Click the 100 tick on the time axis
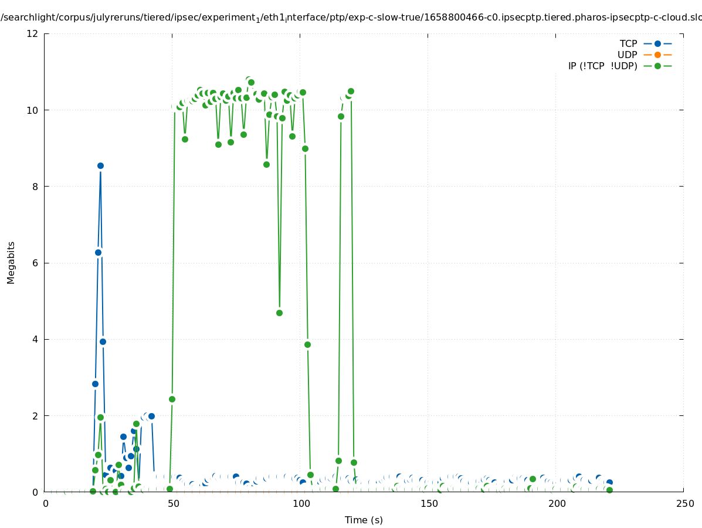The image size is (702, 528). point(301,503)
